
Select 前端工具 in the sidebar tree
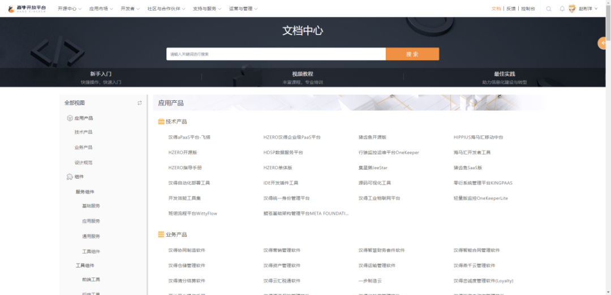point(91,279)
